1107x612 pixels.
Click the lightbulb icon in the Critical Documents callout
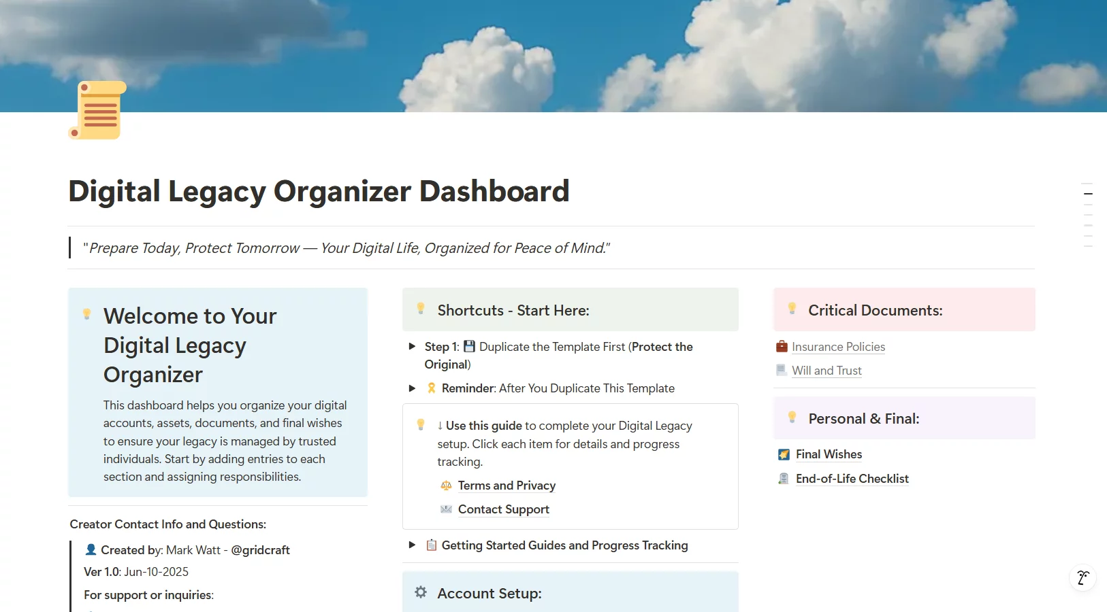click(x=792, y=308)
